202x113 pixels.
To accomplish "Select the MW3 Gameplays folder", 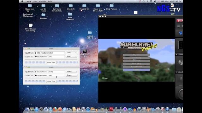I will [70, 16].
